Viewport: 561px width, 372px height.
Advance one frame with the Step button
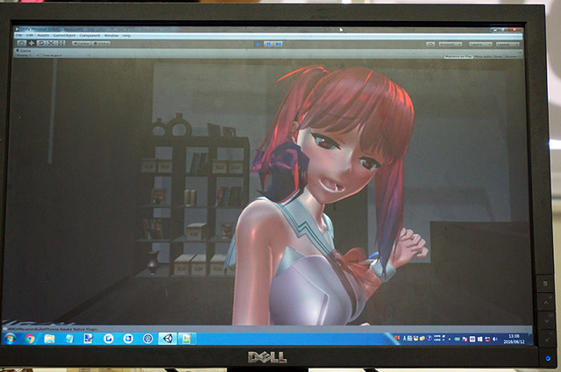coord(278,44)
